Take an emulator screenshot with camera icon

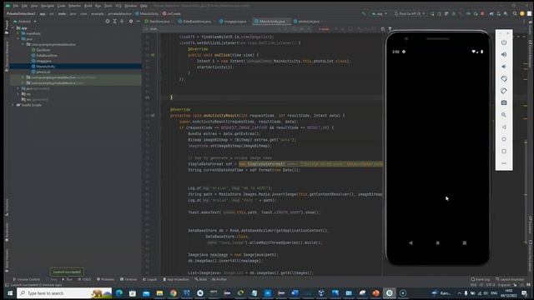pyautogui.click(x=504, y=102)
